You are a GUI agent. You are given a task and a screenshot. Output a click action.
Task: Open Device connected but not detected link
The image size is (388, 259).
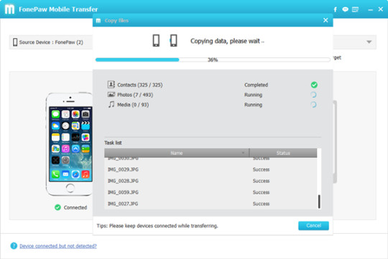58,246
